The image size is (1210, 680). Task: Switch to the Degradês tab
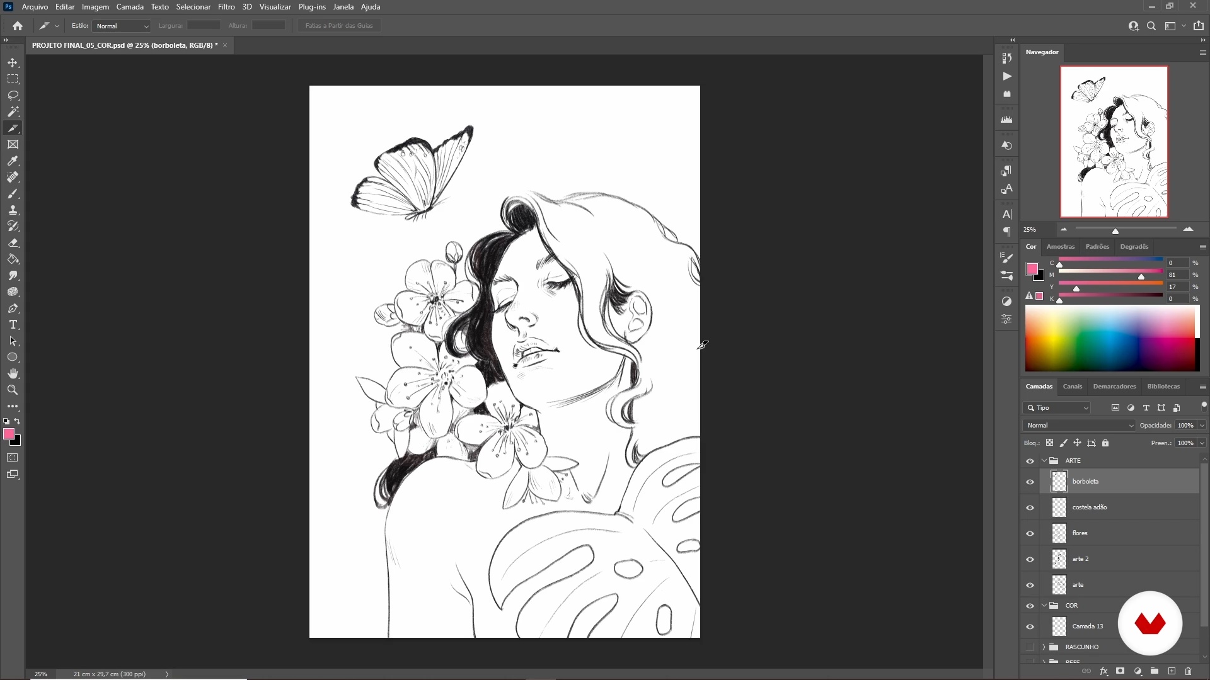(1134, 247)
